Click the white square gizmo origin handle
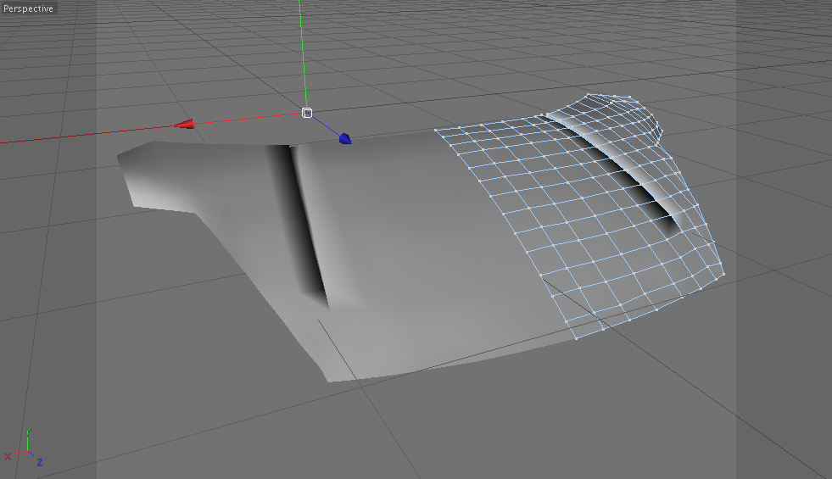 307,113
